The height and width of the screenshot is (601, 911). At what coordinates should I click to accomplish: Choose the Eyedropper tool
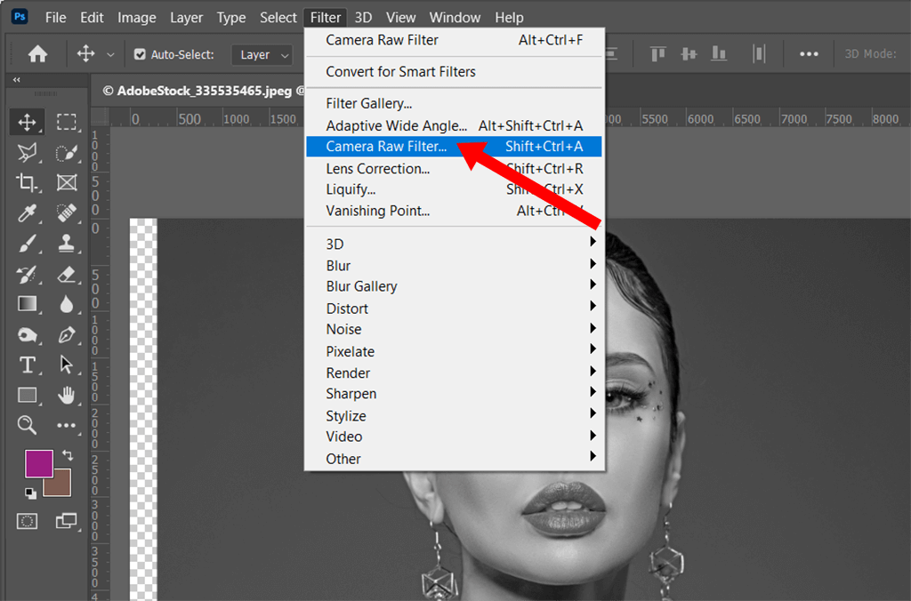27,213
